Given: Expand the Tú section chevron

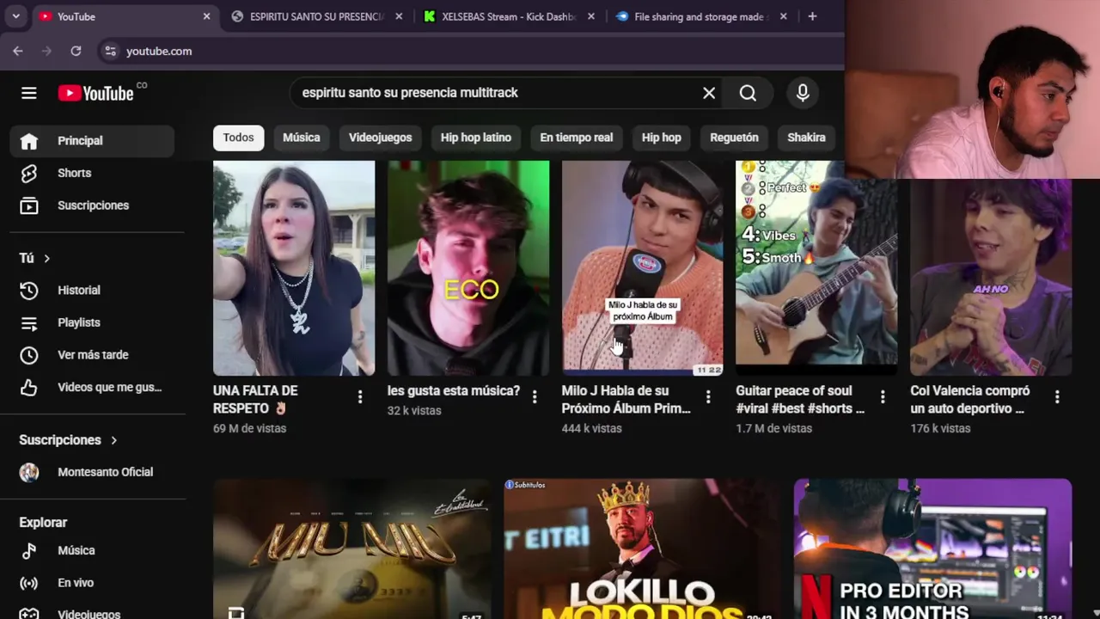Looking at the screenshot, I should pyautogui.click(x=46, y=258).
